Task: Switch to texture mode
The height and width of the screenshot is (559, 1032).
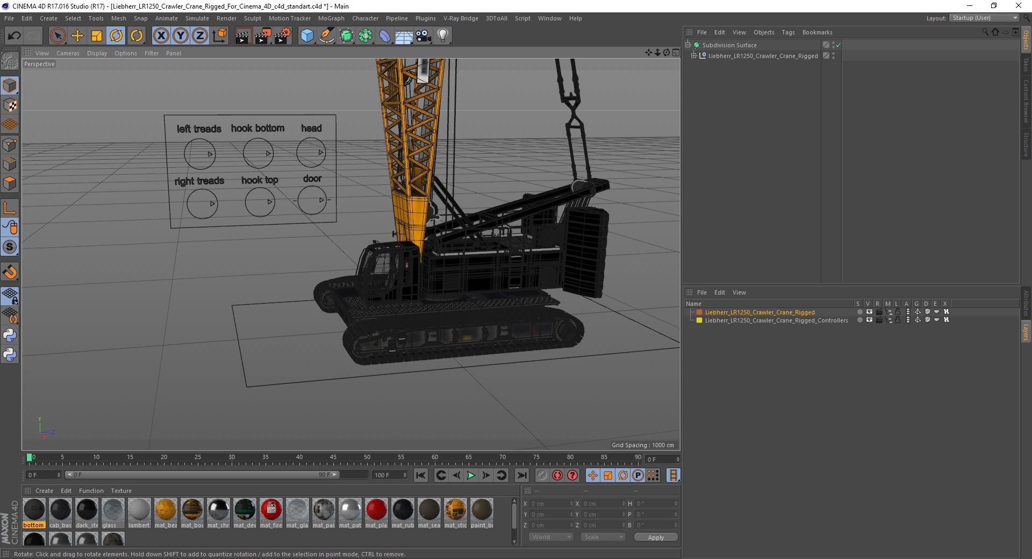Action: tap(10, 105)
